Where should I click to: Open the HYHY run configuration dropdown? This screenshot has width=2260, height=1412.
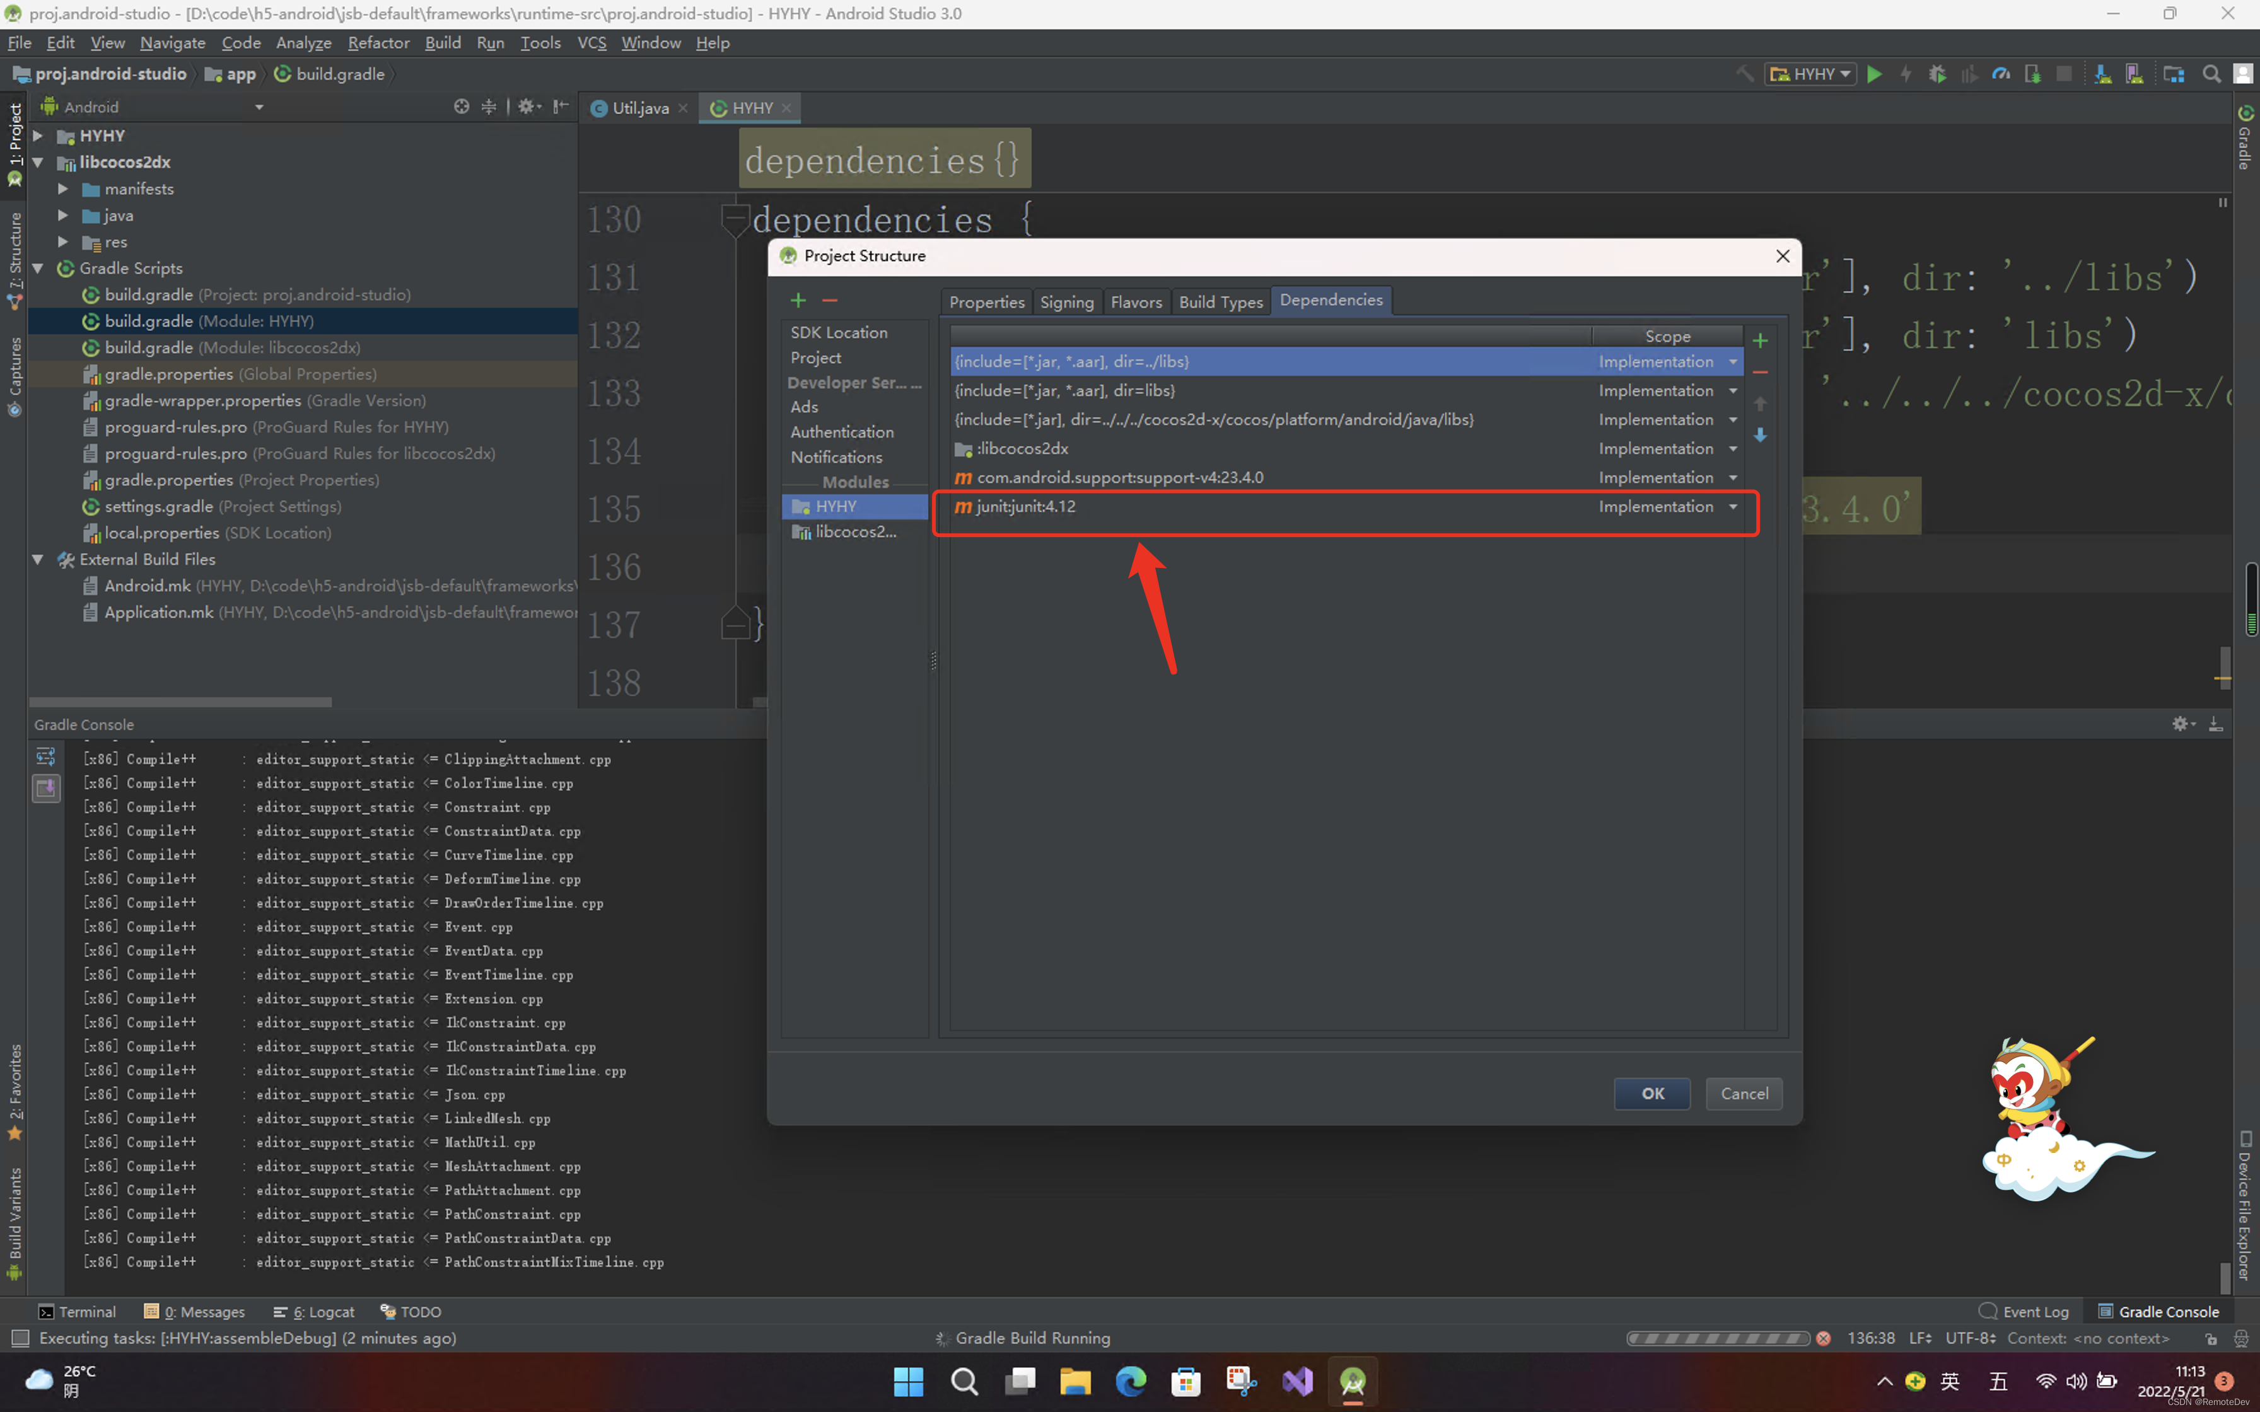pos(1810,74)
